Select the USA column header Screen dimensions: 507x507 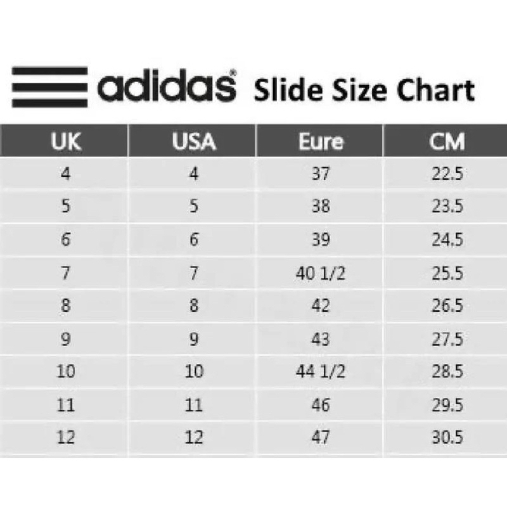(x=192, y=141)
